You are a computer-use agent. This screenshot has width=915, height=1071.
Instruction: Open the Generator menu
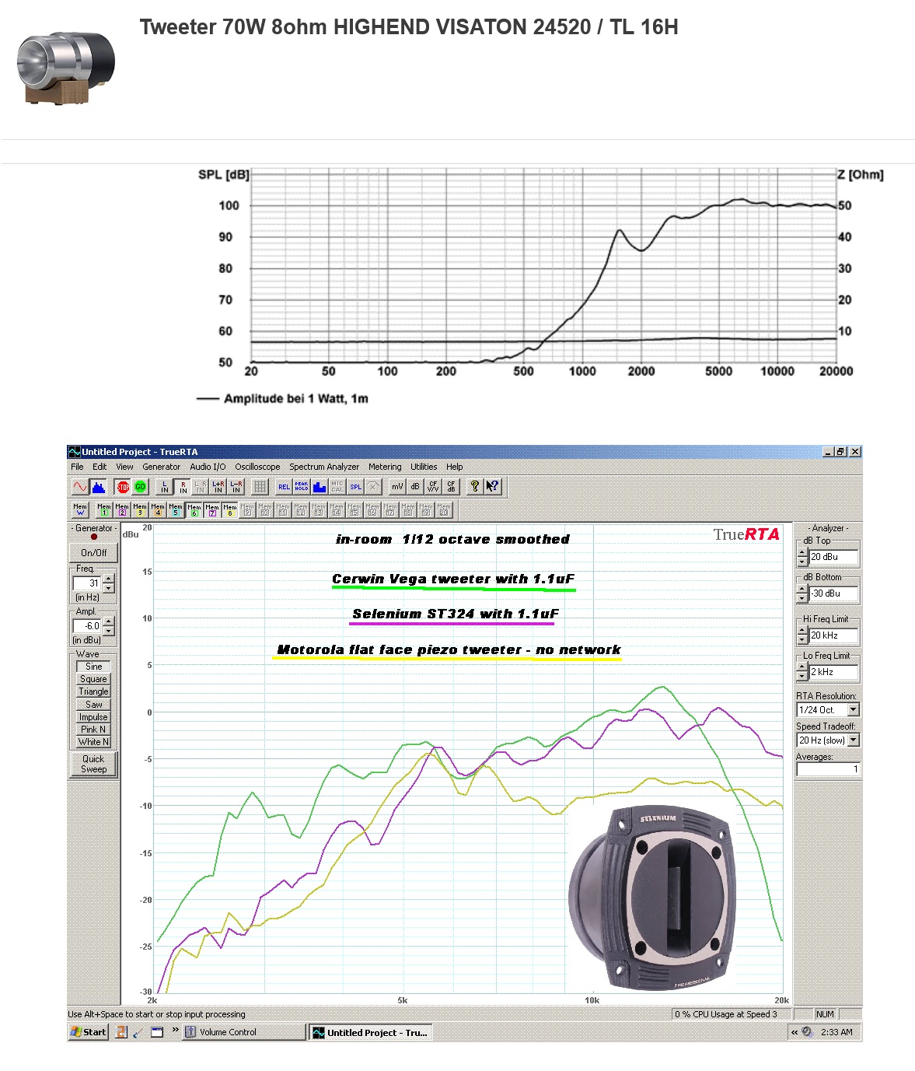coord(161,467)
